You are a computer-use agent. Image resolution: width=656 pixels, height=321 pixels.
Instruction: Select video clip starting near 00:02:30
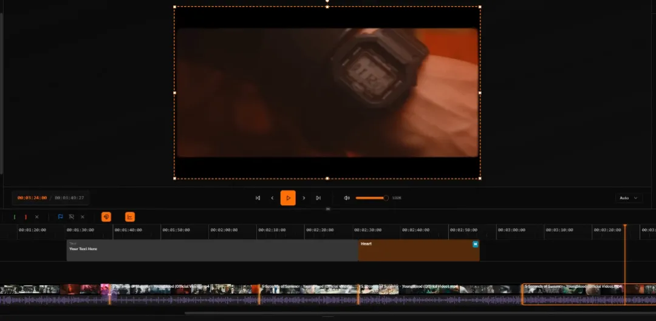tap(440, 294)
